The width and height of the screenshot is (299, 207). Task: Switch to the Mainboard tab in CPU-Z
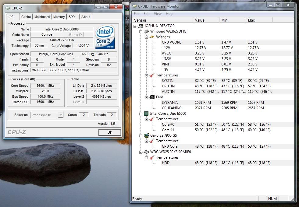(x=42, y=17)
